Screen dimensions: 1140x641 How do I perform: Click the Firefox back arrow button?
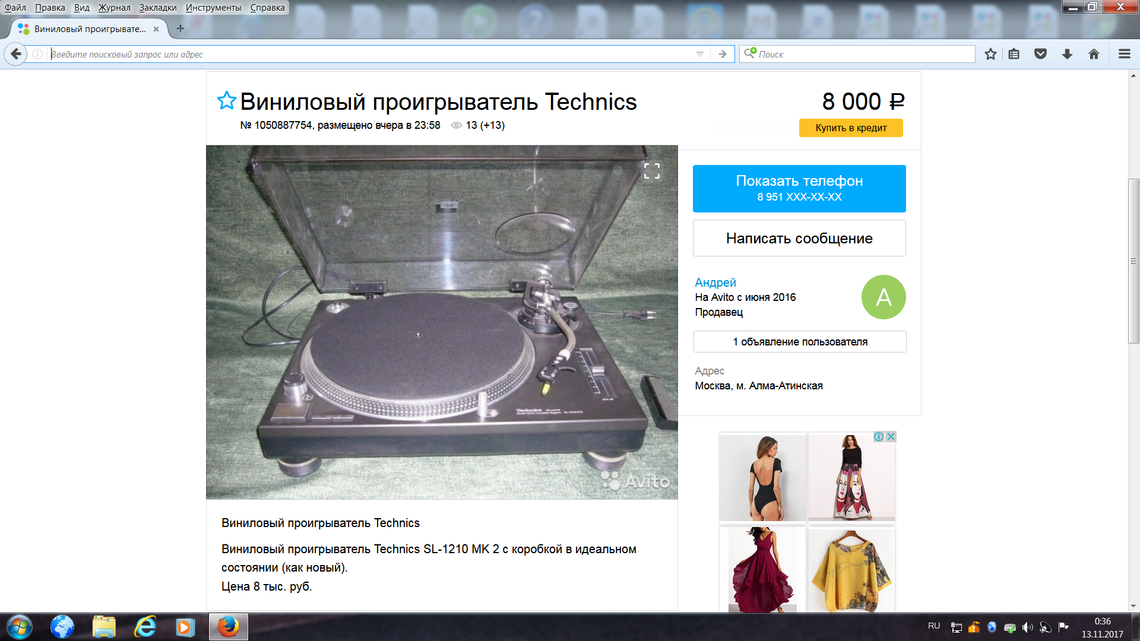(x=16, y=54)
